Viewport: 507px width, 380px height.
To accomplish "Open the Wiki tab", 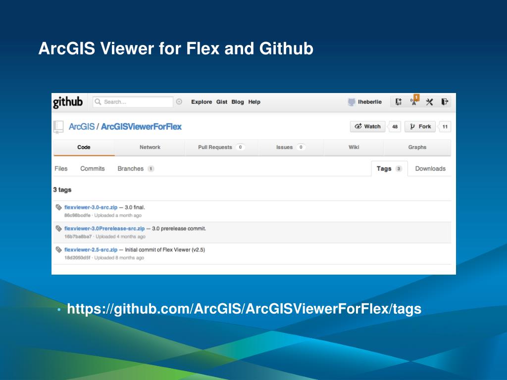I will point(354,147).
